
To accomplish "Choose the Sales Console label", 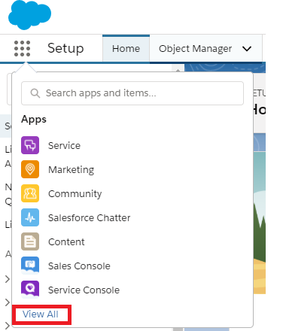I will click(x=79, y=266).
